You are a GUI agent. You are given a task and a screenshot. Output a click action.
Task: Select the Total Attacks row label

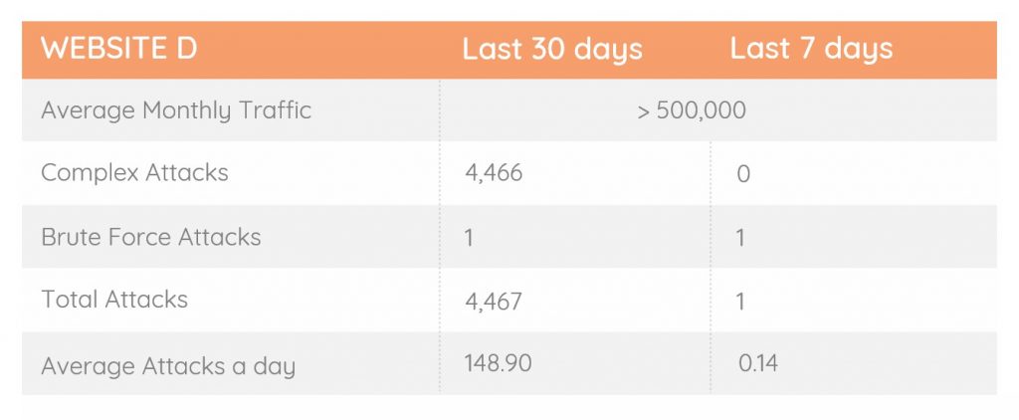114,300
